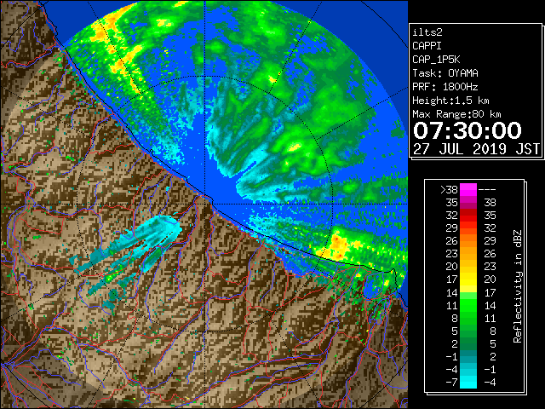Click the '---' legend label

tap(487, 190)
